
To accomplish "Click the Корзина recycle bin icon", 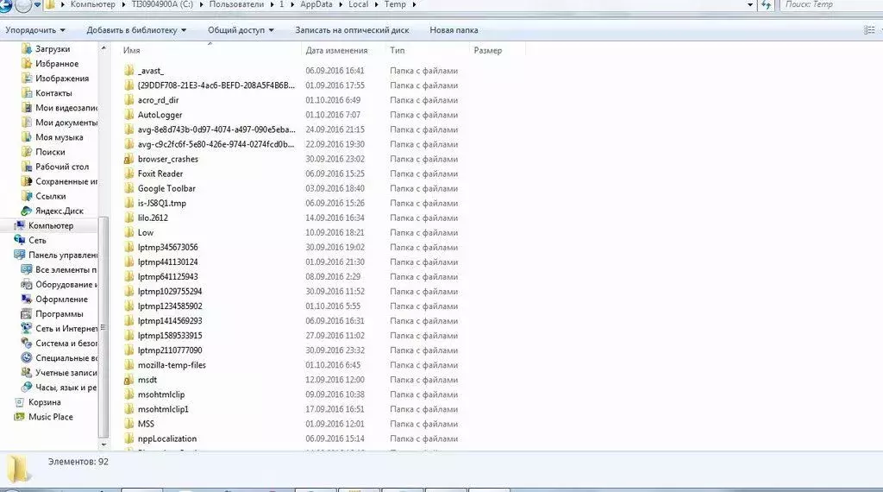I will pos(20,402).
